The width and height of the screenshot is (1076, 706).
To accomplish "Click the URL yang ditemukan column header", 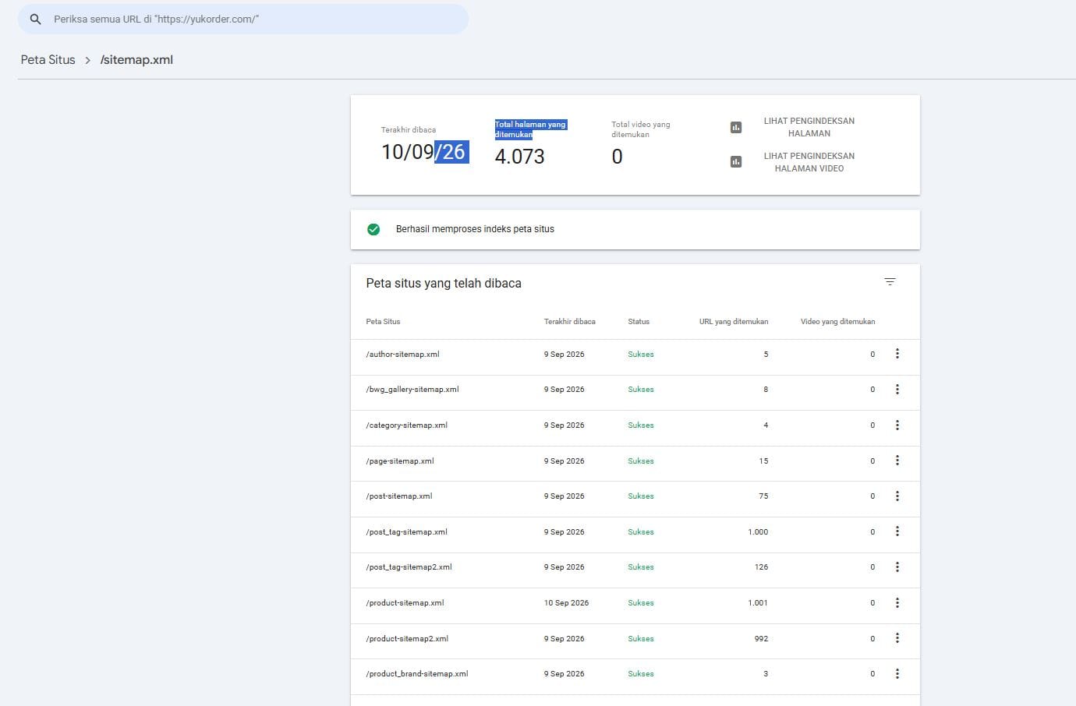I will 734,321.
